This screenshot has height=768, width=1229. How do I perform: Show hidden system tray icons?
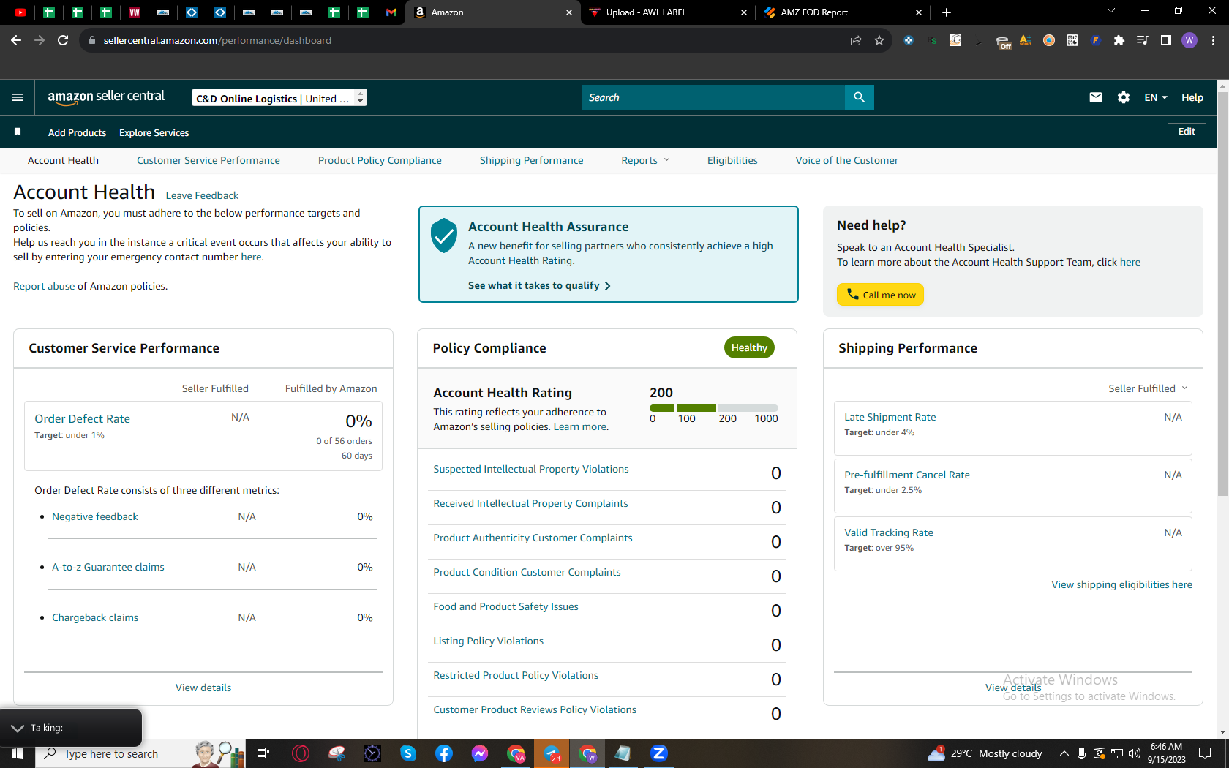(x=1064, y=753)
